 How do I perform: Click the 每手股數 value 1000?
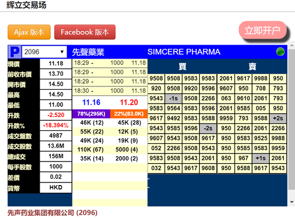[x=56, y=166]
